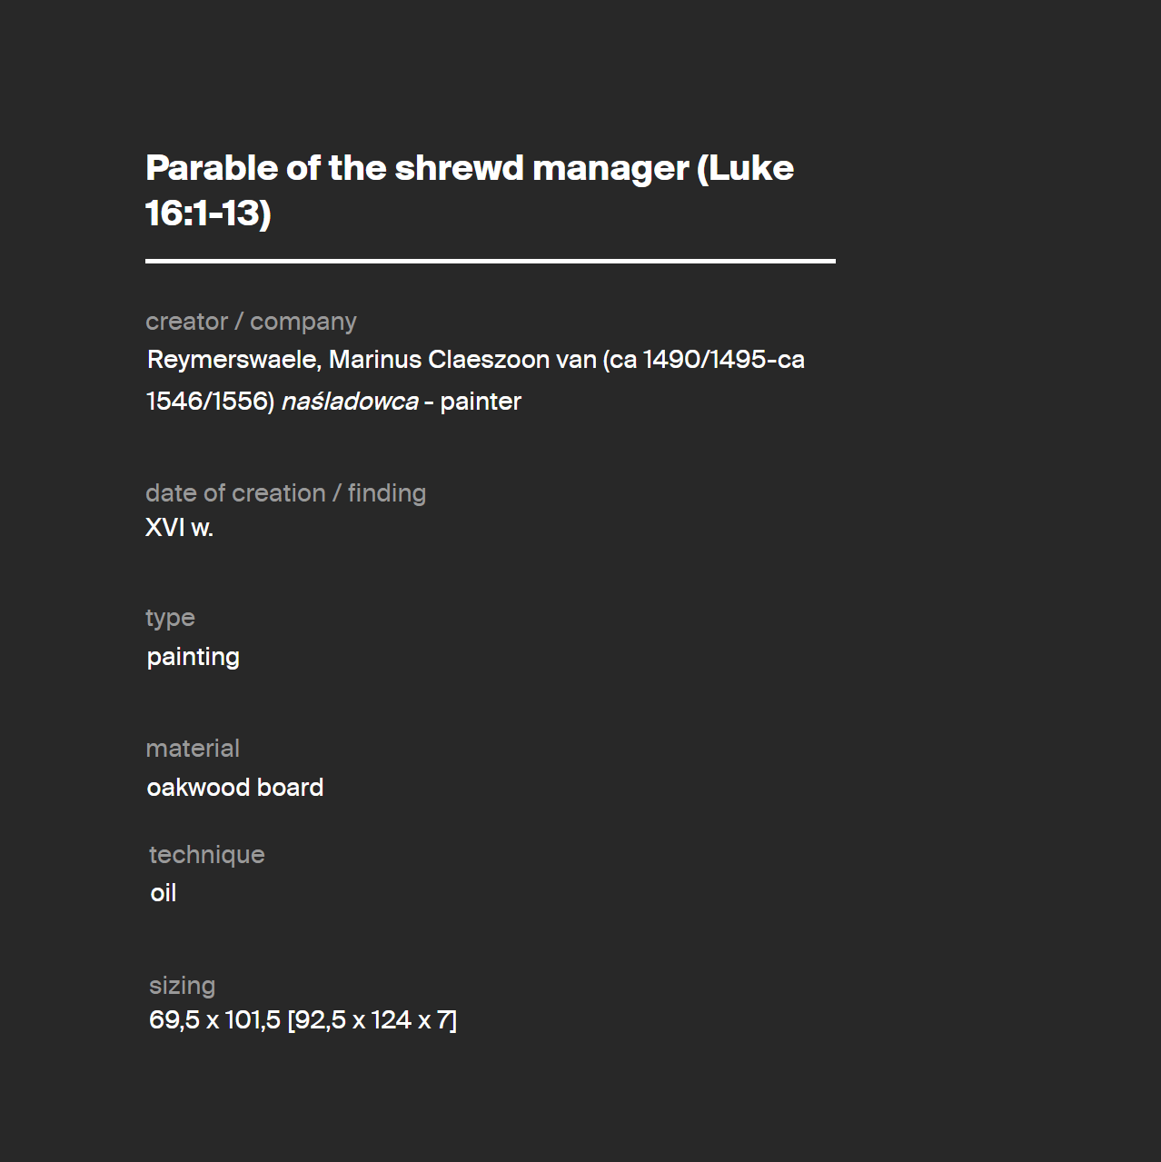Open the 'oil' technique value
The height and width of the screenshot is (1162, 1161).
pyautogui.click(x=164, y=893)
